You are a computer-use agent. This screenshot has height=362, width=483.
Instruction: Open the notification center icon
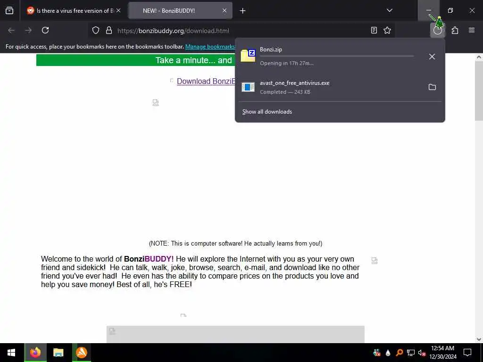tap(467, 353)
